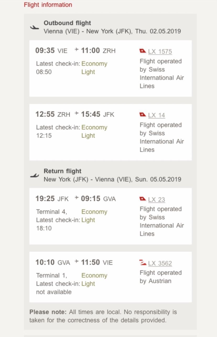
Task: Open flight number link LX 3562
Action: (x=160, y=263)
